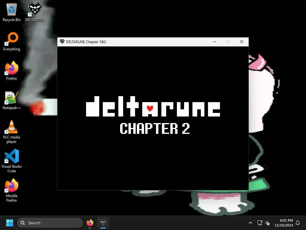Open Firefox from the taskbar

[x=90, y=223]
